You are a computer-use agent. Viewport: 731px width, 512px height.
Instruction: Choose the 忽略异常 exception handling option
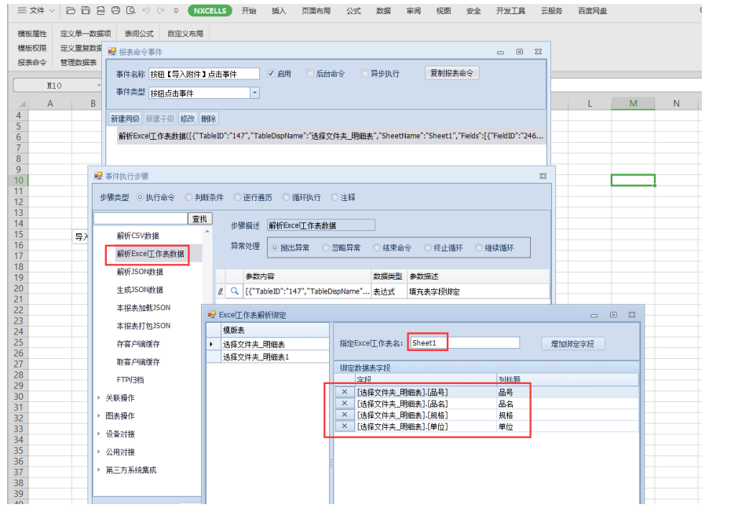point(327,247)
